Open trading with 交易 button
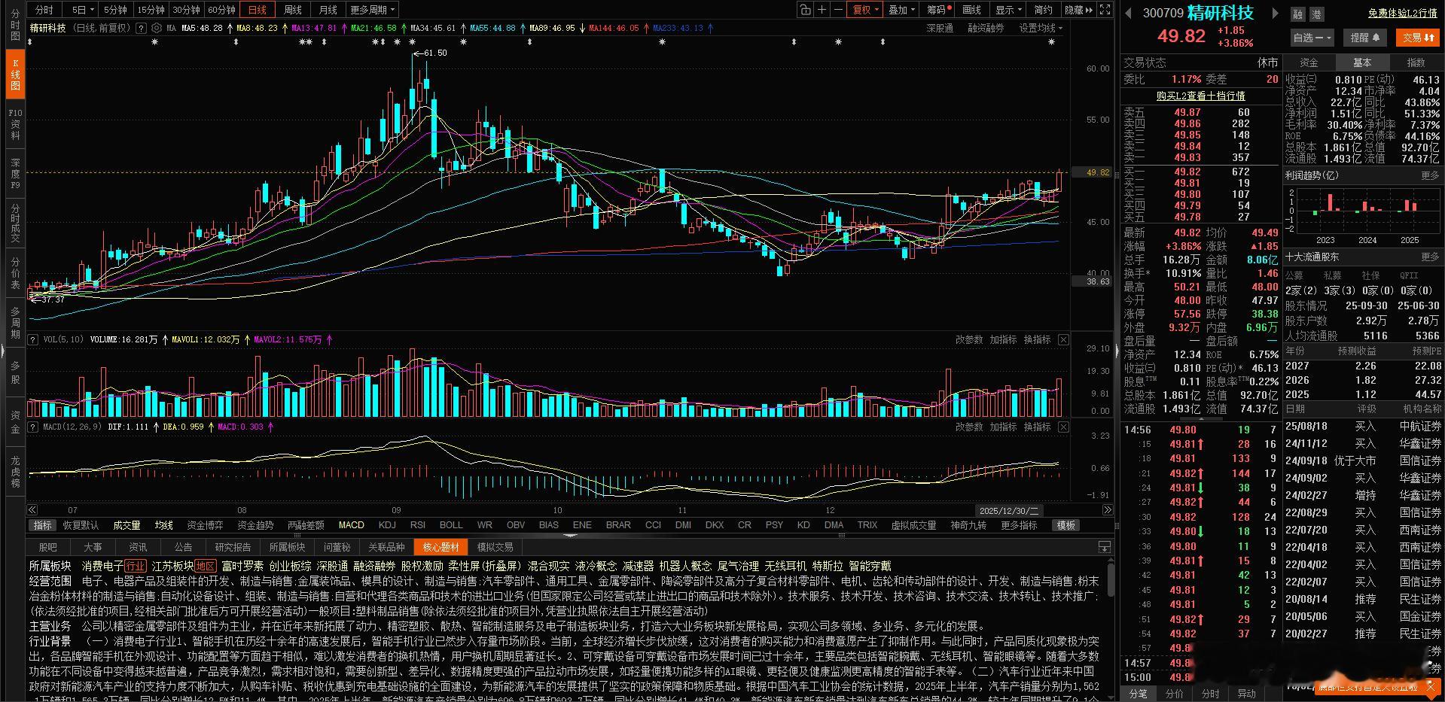The height and width of the screenshot is (702, 1445). (1417, 38)
